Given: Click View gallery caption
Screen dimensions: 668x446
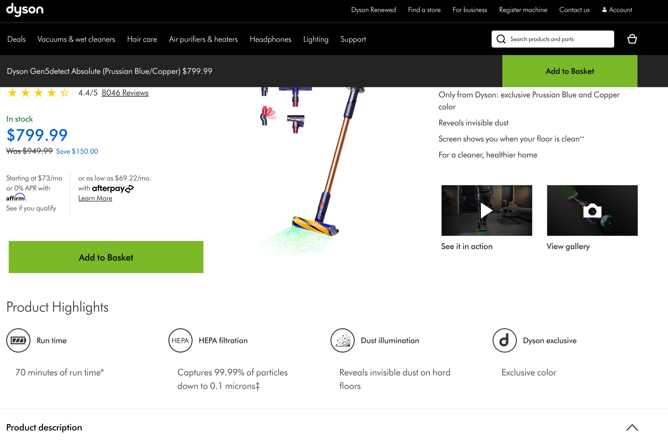Looking at the screenshot, I should tap(568, 247).
